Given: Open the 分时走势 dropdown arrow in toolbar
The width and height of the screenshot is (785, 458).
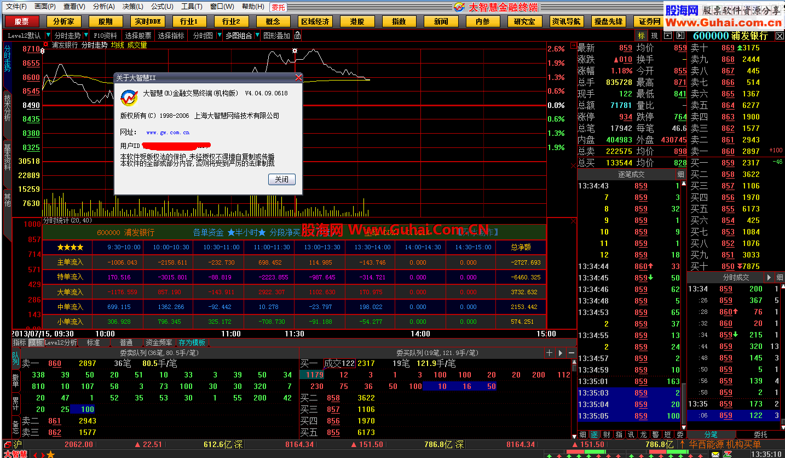Looking at the screenshot, I should point(86,36).
